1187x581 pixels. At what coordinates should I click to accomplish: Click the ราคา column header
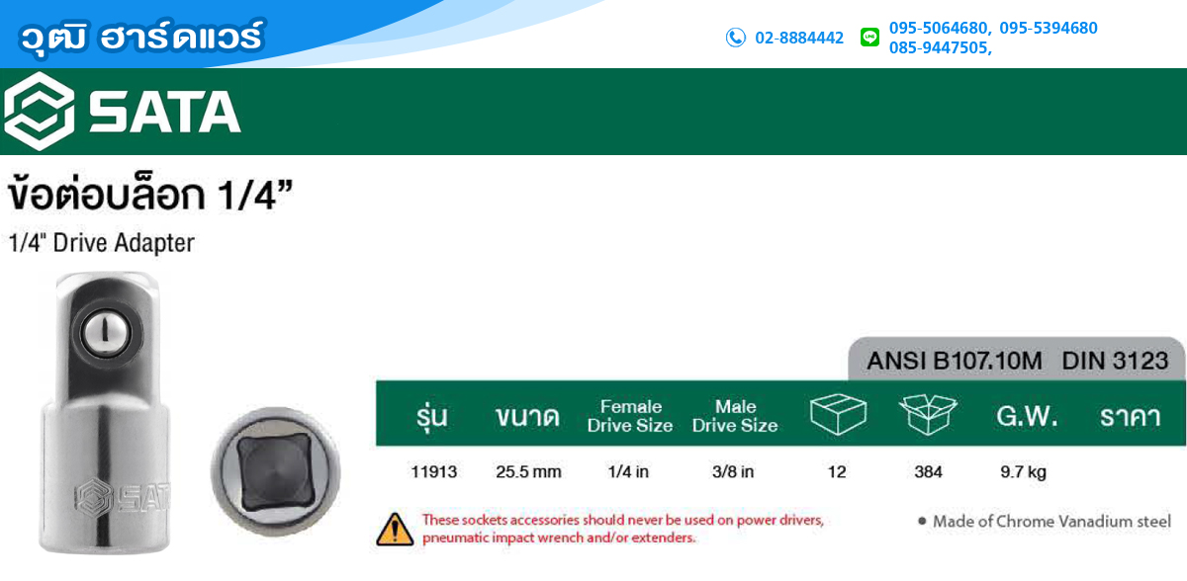pyautogui.click(x=1131, y=416)
